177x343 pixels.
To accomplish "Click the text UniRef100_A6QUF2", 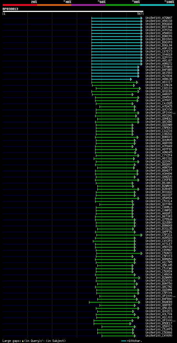I will point(159,213).
